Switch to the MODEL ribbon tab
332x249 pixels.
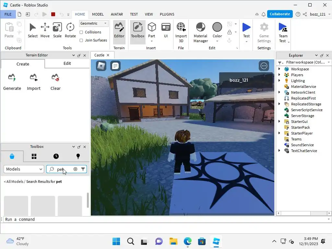[x=98, y=14]
